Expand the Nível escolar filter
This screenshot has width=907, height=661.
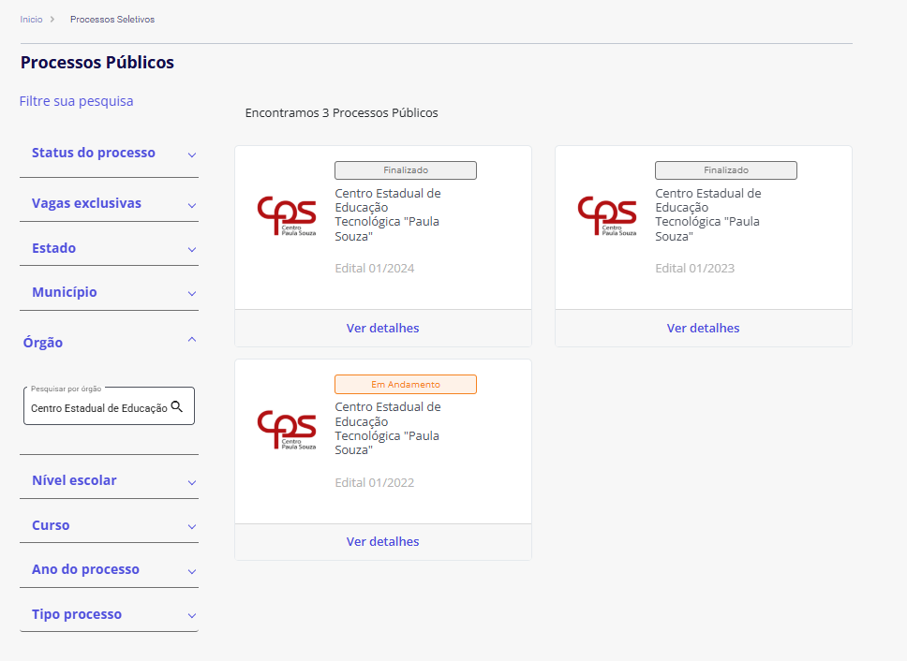[x=191, y=482]
